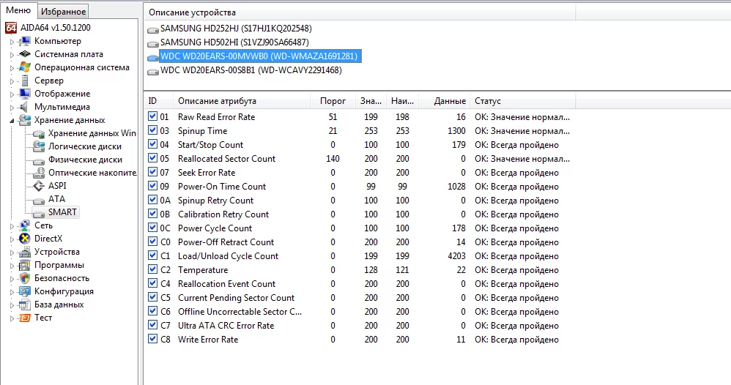Click the Программы software icon
731x385 pixels.
pyautogui.click(x=25, y=265)
